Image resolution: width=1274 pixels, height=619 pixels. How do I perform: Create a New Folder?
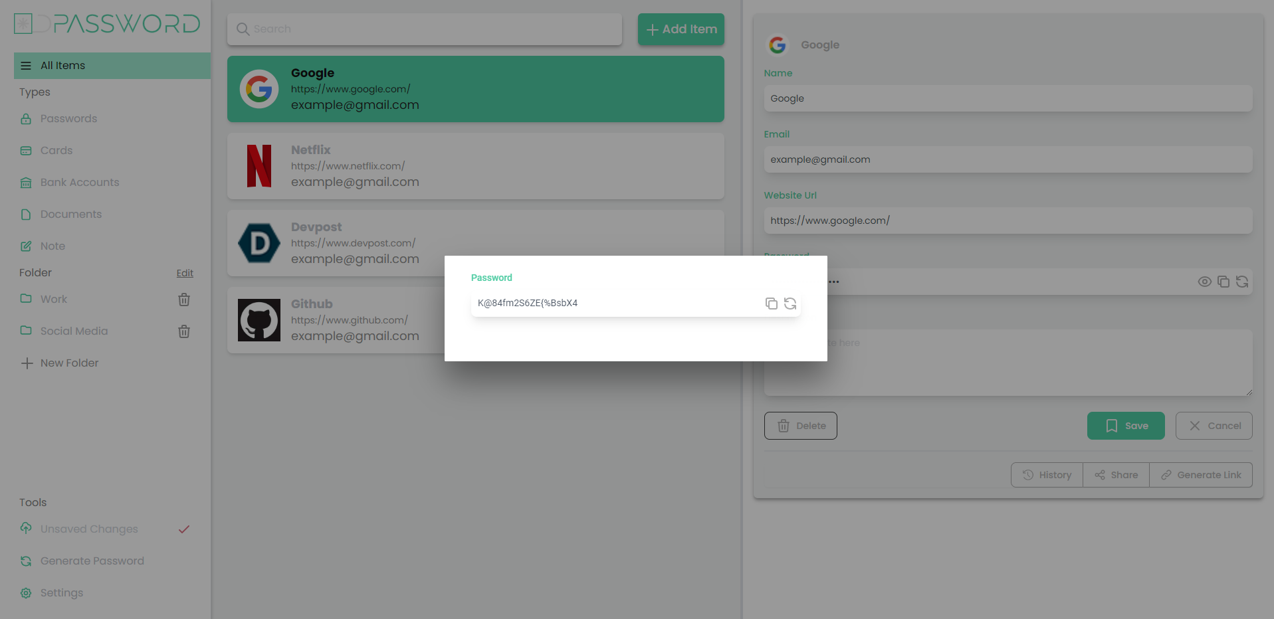click(69, 363)
